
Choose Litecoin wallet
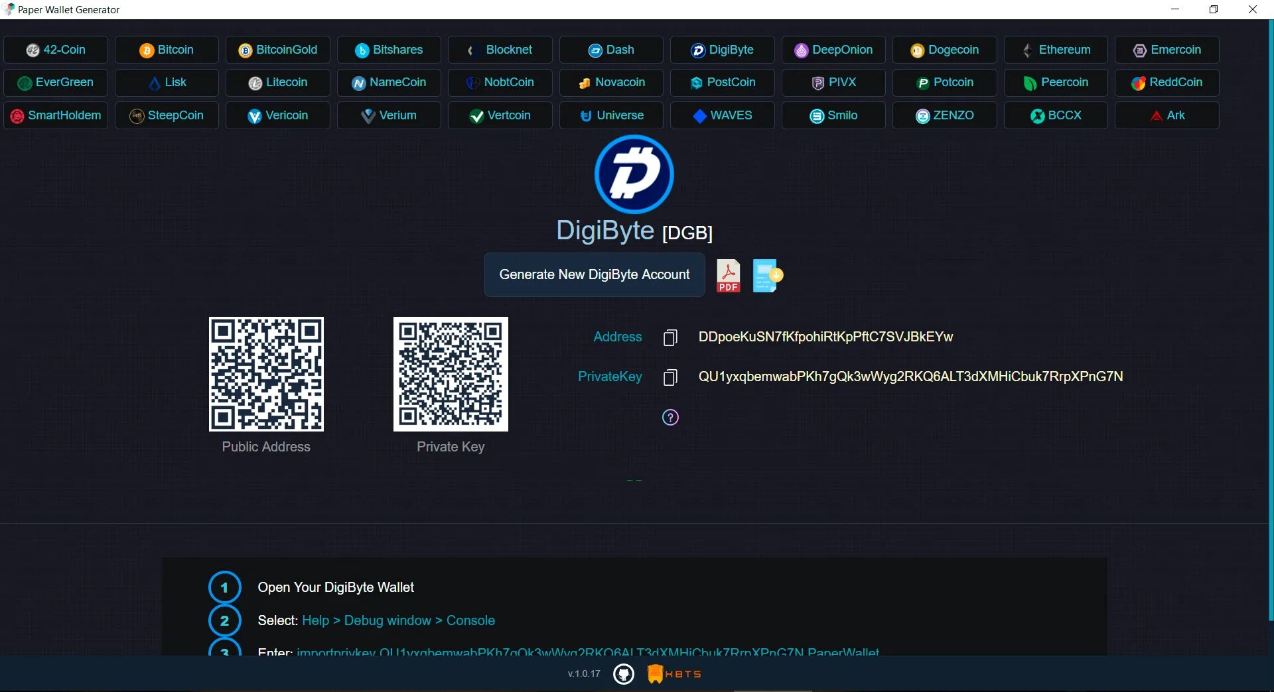(278, 82)
